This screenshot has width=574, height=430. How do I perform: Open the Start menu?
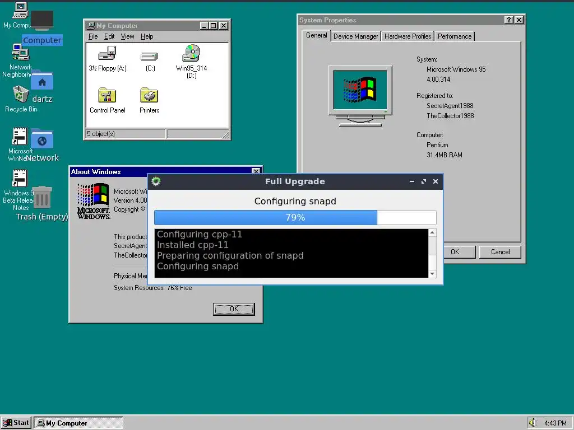pos(16,423)
